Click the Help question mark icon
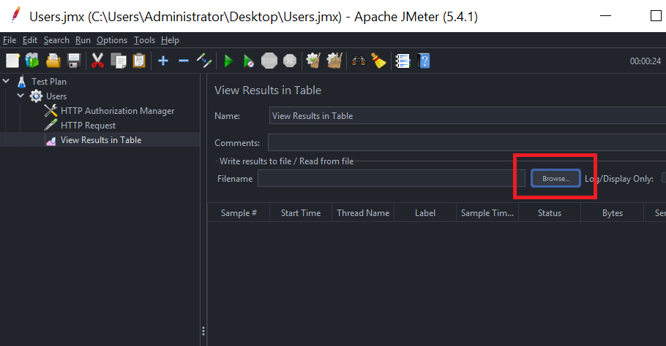 click(424, 61)
